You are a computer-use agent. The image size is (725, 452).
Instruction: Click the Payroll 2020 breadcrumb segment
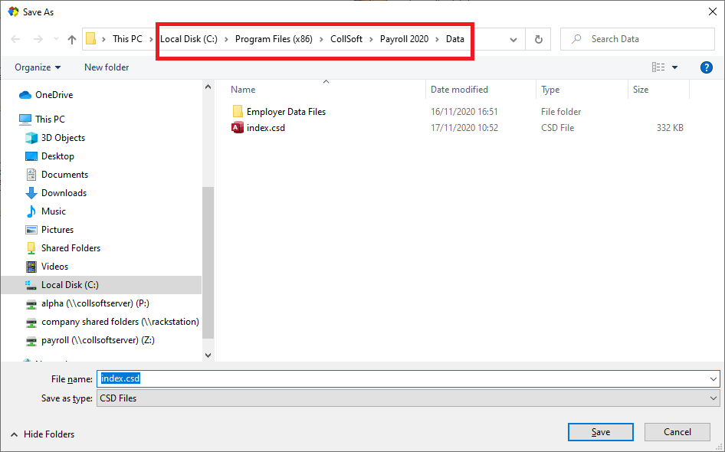pos(404,39)
